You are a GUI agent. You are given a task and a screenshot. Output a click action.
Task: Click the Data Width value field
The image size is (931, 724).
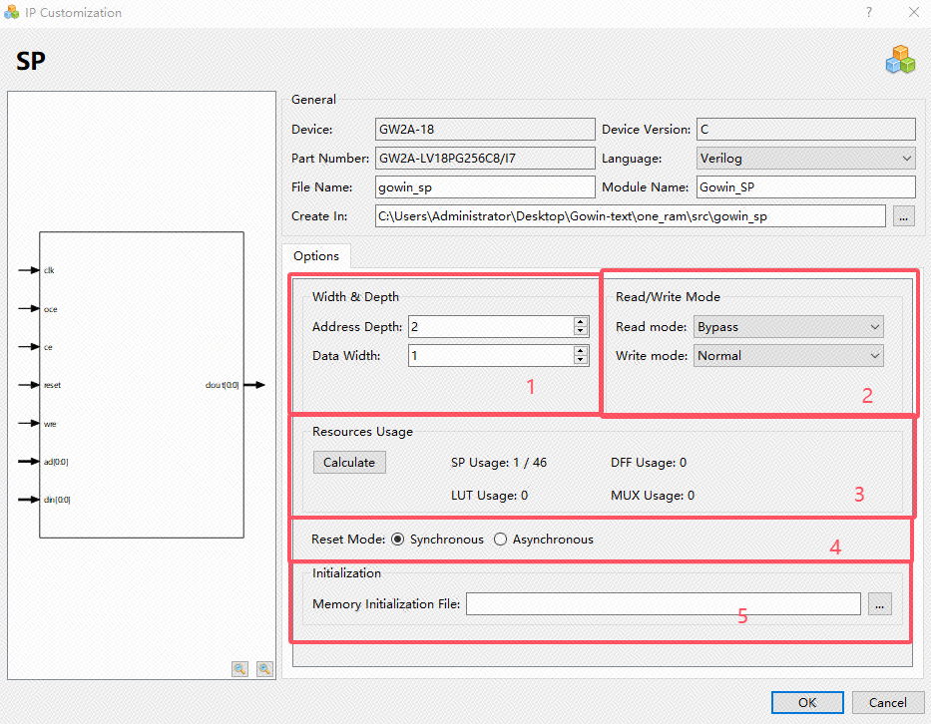coord(491,356)
